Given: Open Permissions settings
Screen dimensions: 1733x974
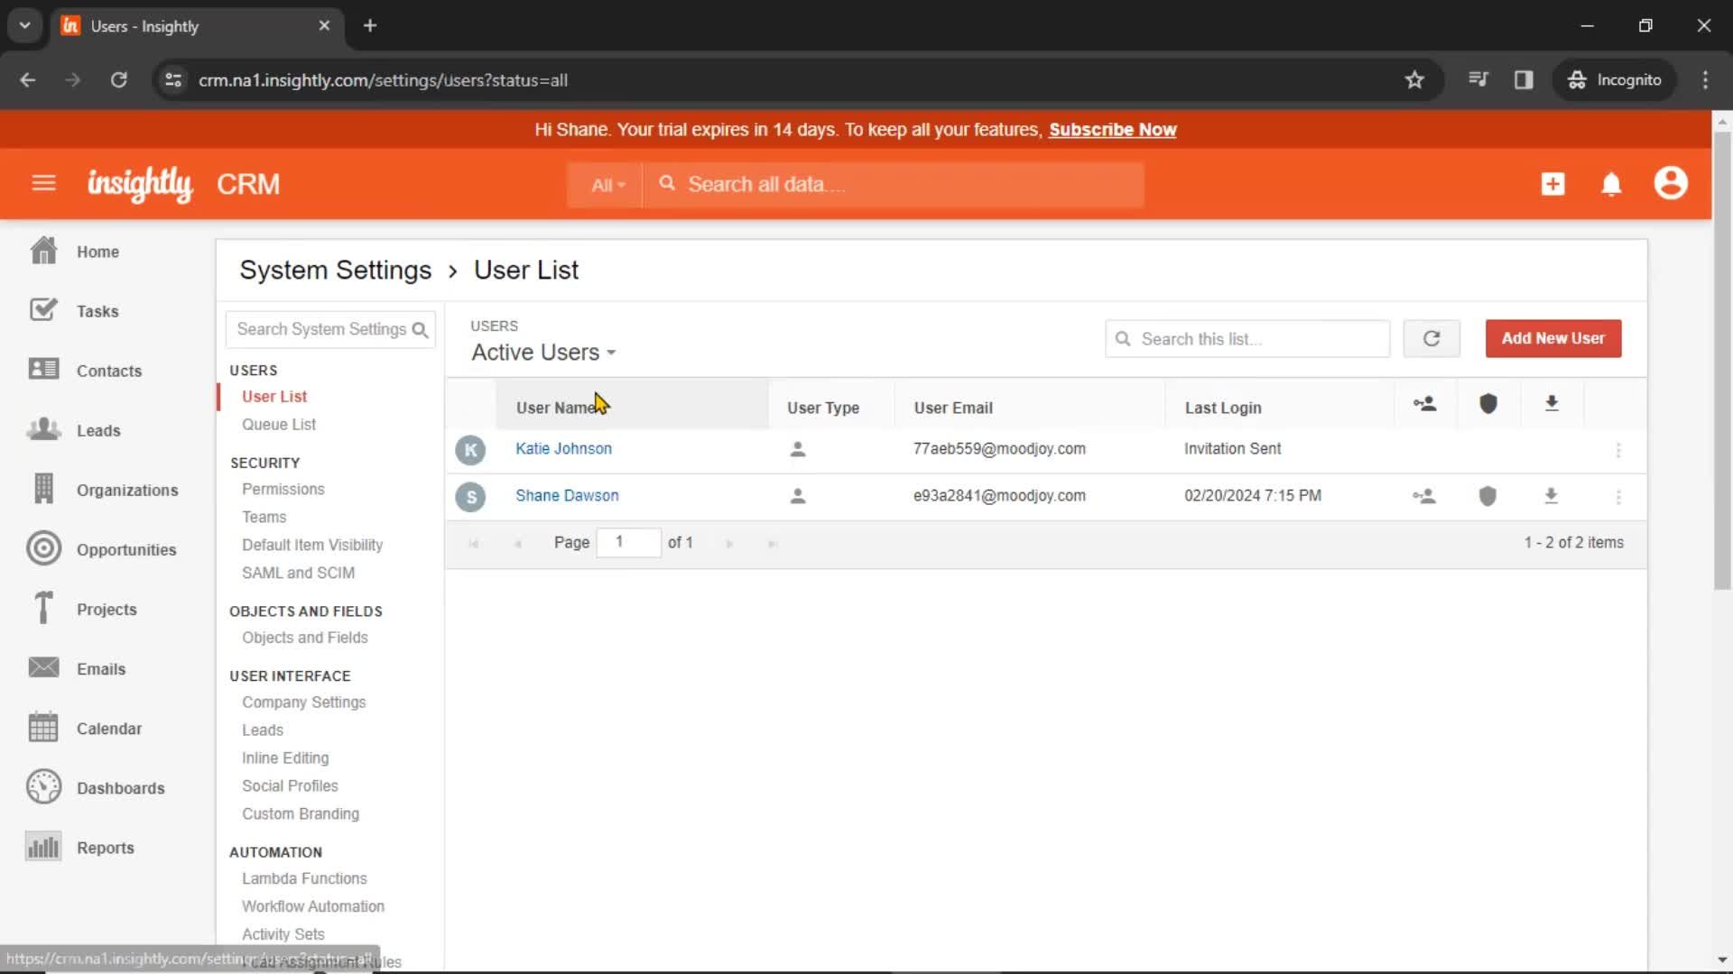Looking at the screenshot, I should [x=283, y=489].
